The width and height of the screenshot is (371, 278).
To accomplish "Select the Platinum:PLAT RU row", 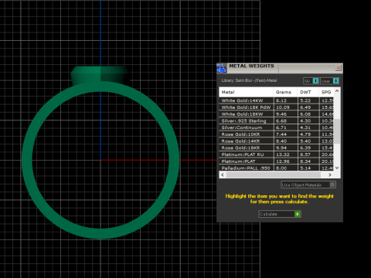I will click(277, 154).
